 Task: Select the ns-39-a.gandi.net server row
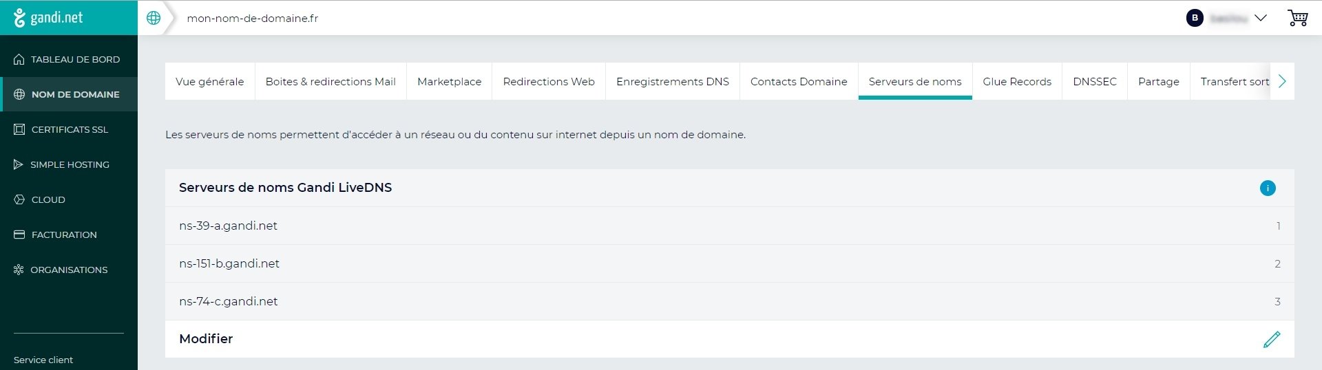pyautogui.click(x=730, y=226)
